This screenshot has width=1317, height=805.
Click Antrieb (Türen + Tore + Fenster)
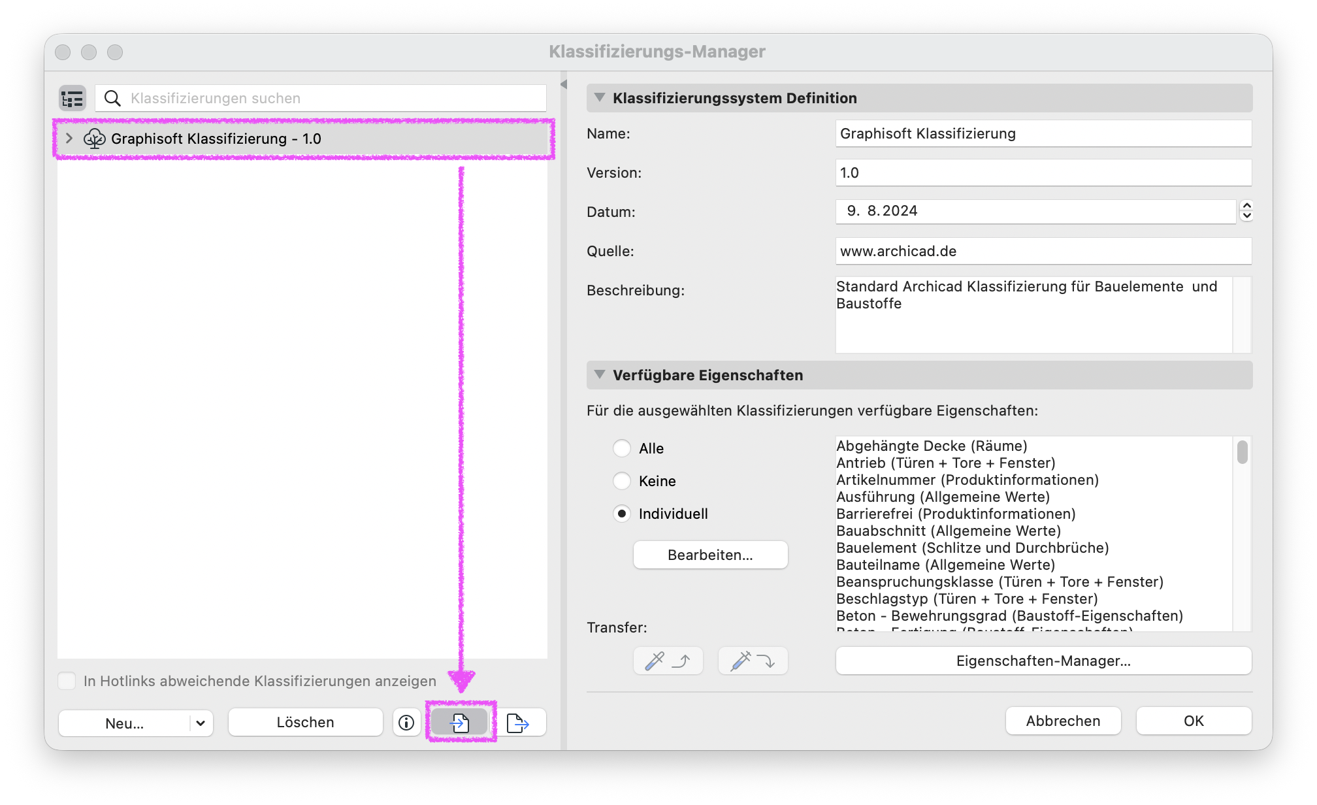click(946, 463)
